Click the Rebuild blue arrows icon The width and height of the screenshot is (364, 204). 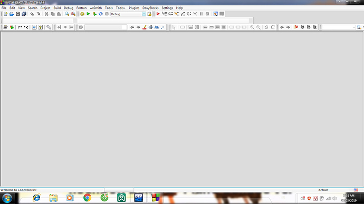point(101,14)
